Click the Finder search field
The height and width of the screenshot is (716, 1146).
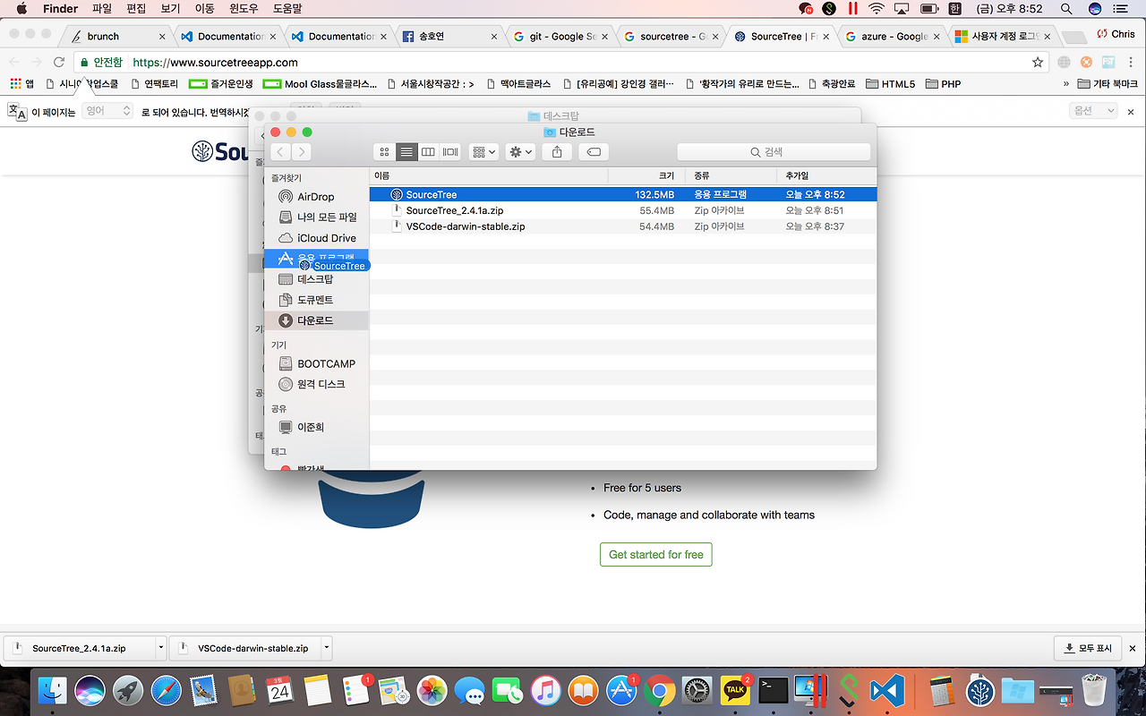coord(774,152)
